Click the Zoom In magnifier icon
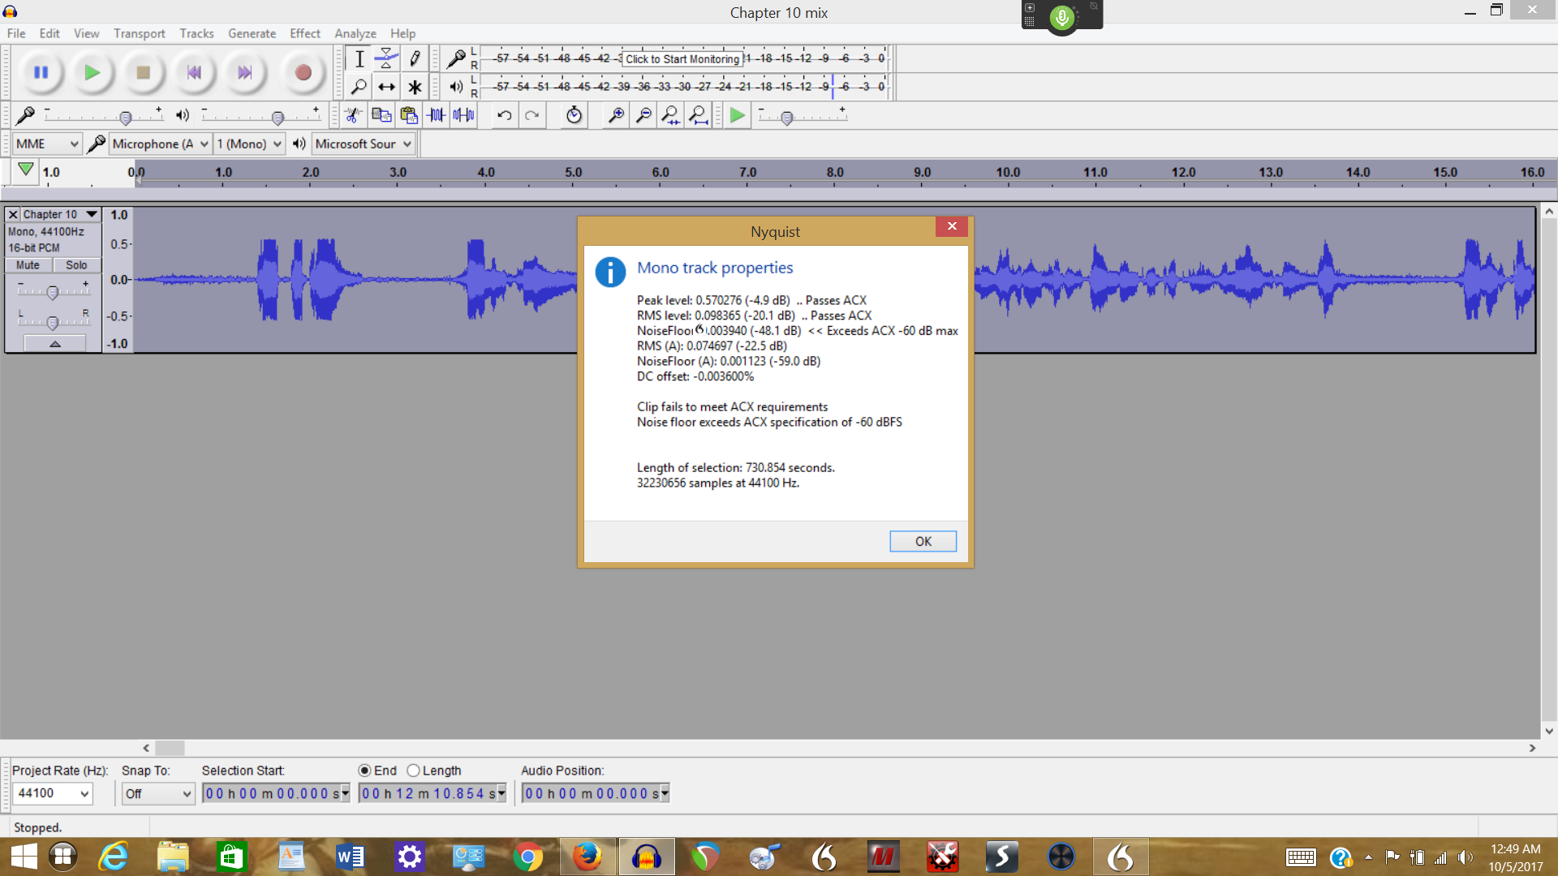 614,115
